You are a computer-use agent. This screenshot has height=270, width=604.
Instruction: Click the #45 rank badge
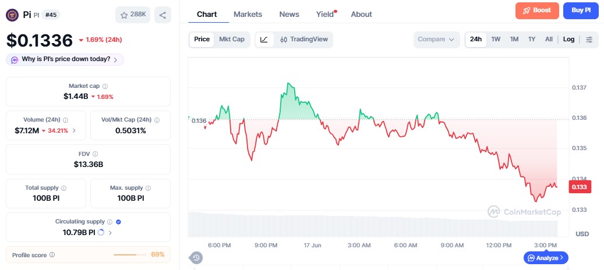coord(51,15)
